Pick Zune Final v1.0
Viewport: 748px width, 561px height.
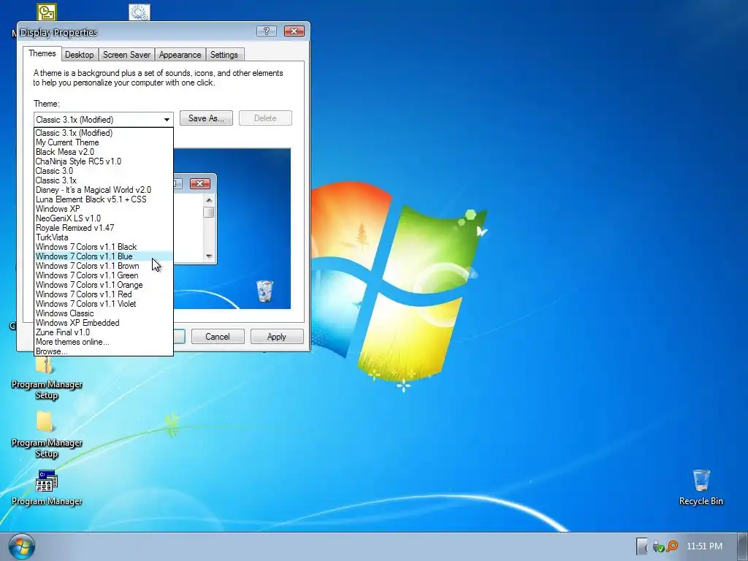click(x=104, y=332)
